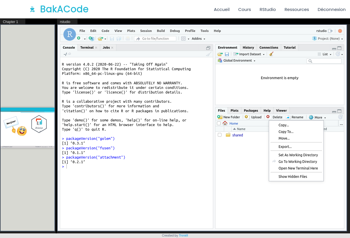
Task: Select the Chapter 1 slide thumbnail
Action: tap(28, 128)
